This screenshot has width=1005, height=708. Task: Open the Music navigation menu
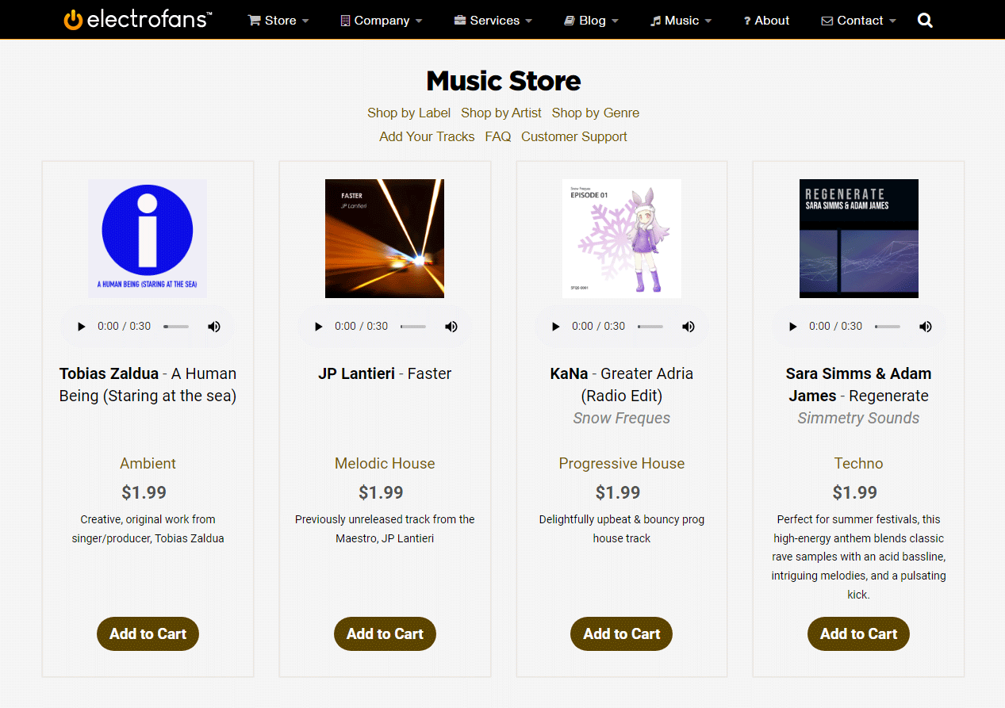681,21
